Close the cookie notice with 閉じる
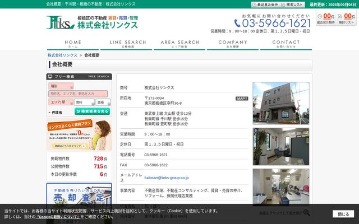359x224 pixels. click(343, 214)
